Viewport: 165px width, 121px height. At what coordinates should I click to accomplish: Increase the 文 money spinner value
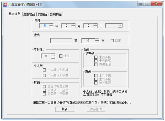pyautogui.click(x=97, y=39)
